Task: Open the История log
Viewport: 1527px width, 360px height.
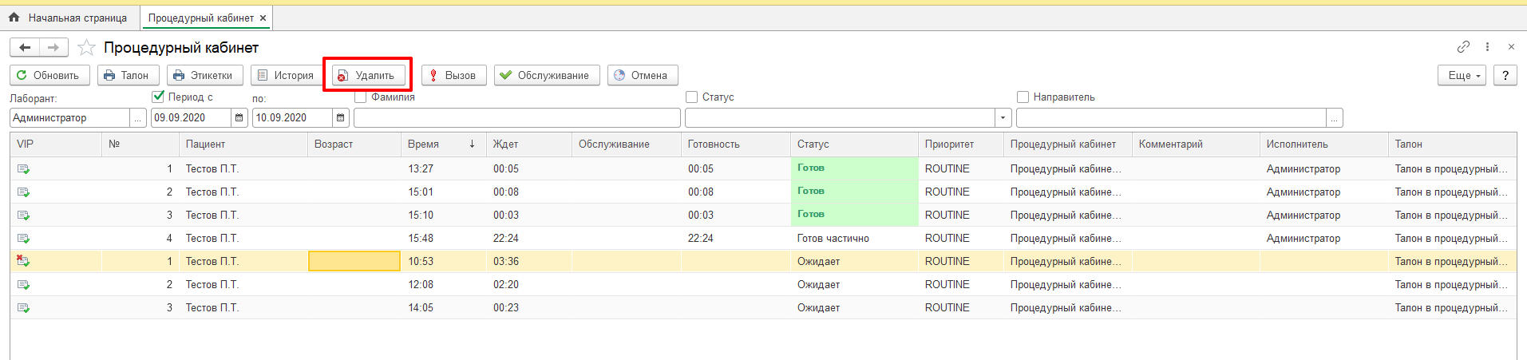Action: [285, 75]
